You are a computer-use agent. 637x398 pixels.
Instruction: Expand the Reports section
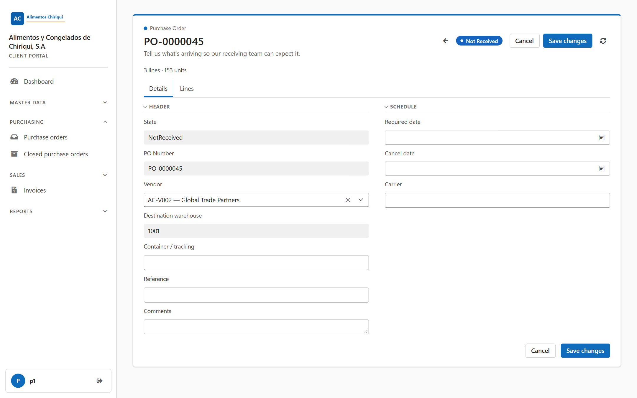coord(58,211)
